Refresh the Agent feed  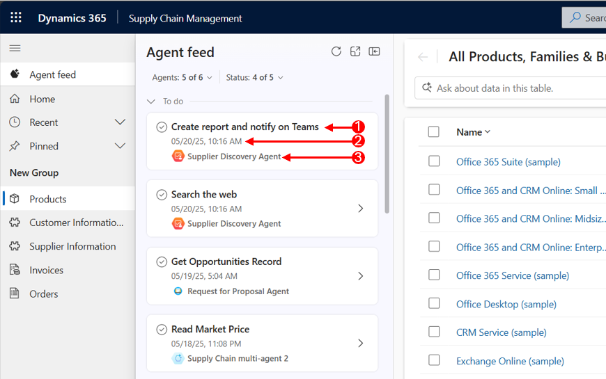(336, 51)
